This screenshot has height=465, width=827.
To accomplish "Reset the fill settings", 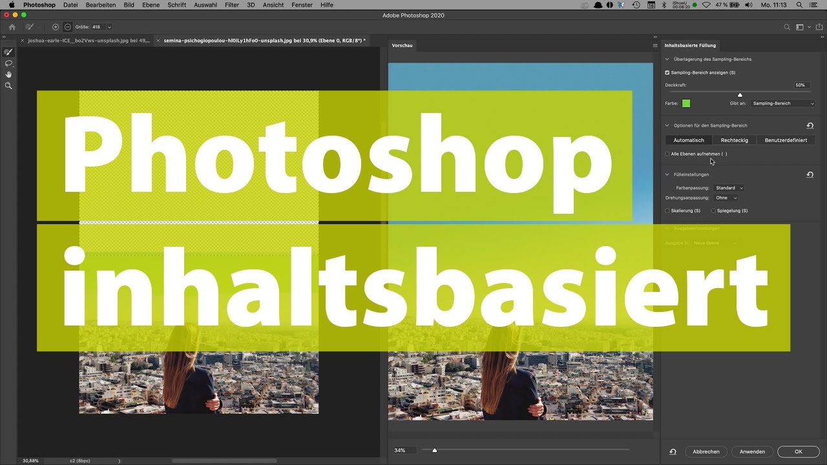I will coord(810,174).
